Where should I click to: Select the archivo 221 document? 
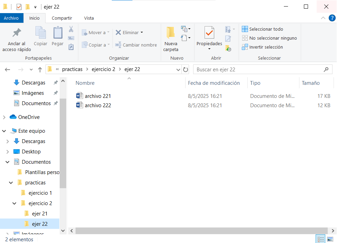(98, 96)
